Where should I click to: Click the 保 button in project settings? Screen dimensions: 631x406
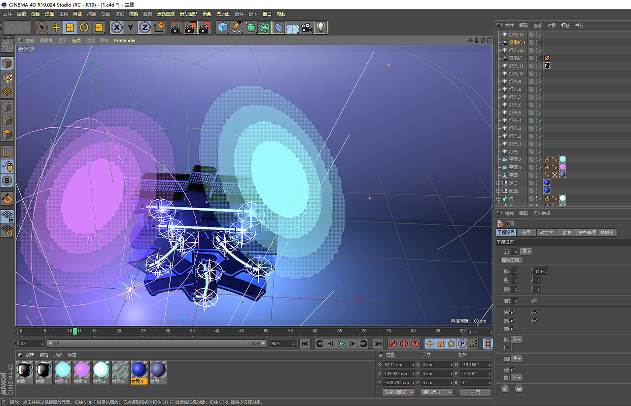click(519, 389)
